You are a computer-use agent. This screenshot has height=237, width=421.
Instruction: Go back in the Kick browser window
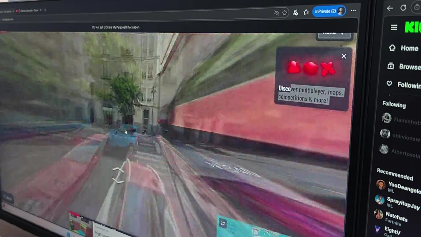click(x=390, y=8)
